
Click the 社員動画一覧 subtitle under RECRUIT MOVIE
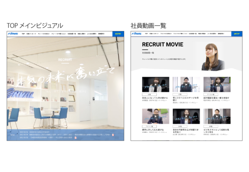148,53
